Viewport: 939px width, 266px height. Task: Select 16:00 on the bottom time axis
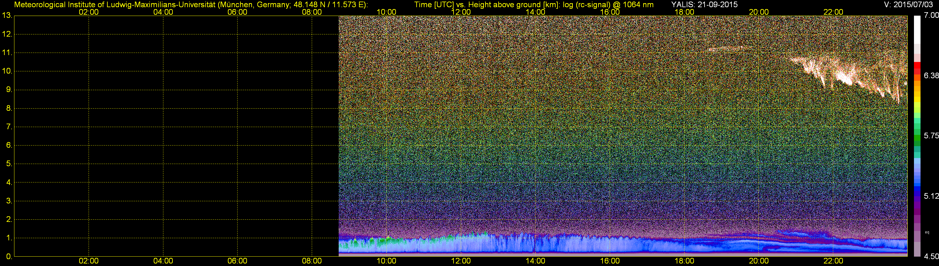click(x=610, y=261)
